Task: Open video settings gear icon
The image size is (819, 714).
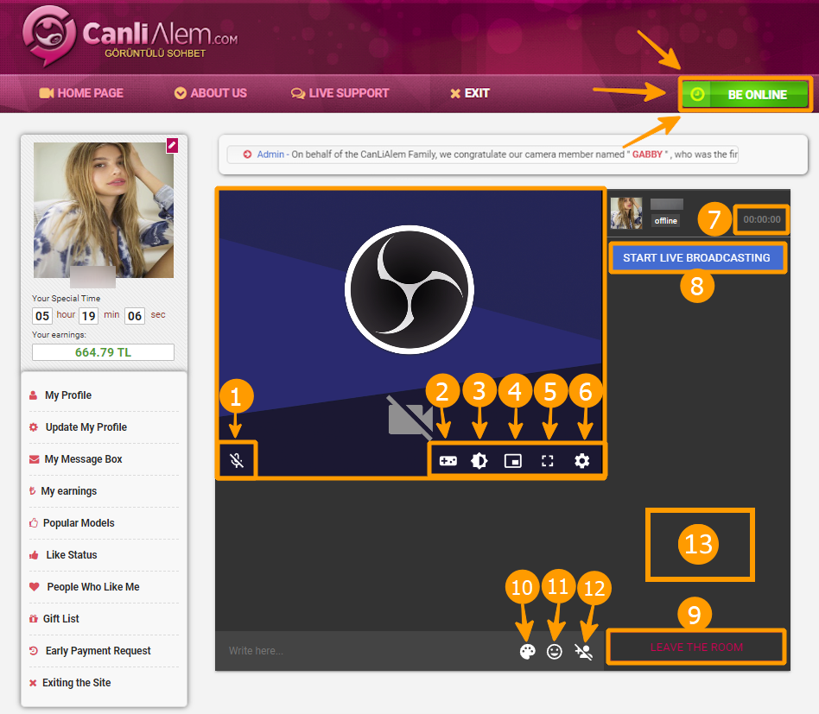Action: [x=582, y=461]
